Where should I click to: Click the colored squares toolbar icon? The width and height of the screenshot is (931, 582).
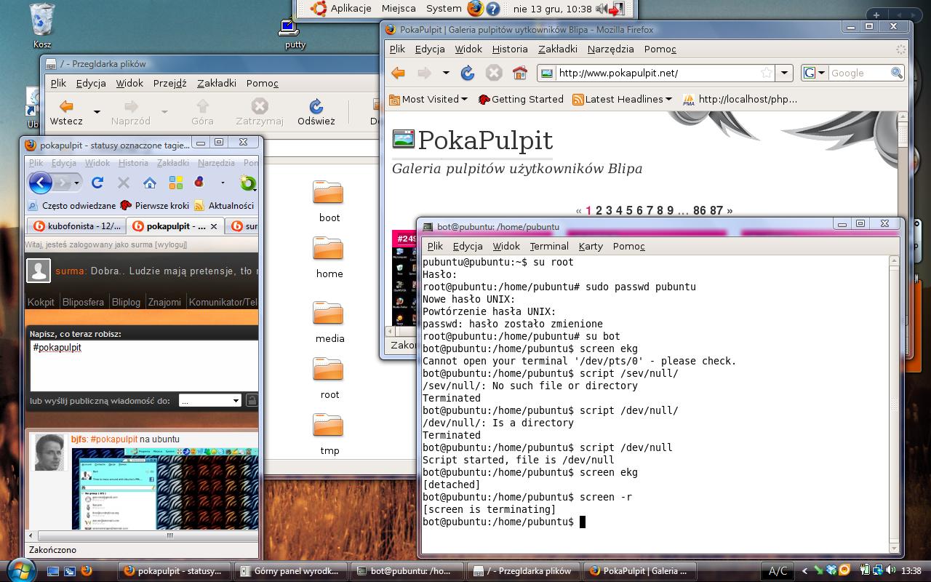(x=175, y=183)
